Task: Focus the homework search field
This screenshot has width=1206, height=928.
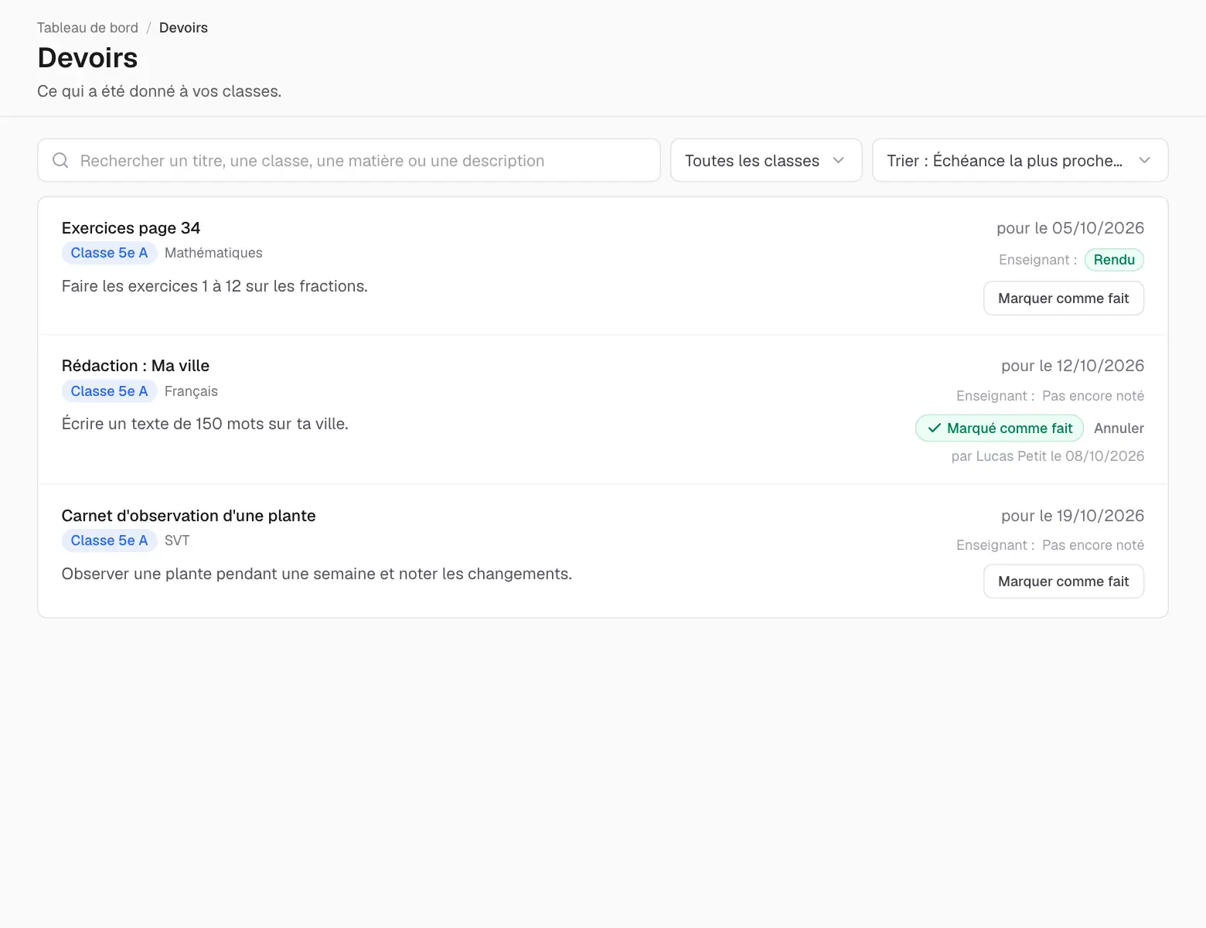Action: point(349,160)
